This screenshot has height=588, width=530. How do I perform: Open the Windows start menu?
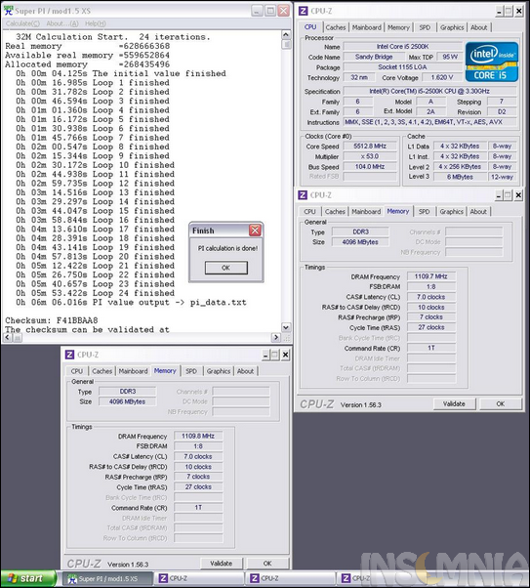(28, 578)
